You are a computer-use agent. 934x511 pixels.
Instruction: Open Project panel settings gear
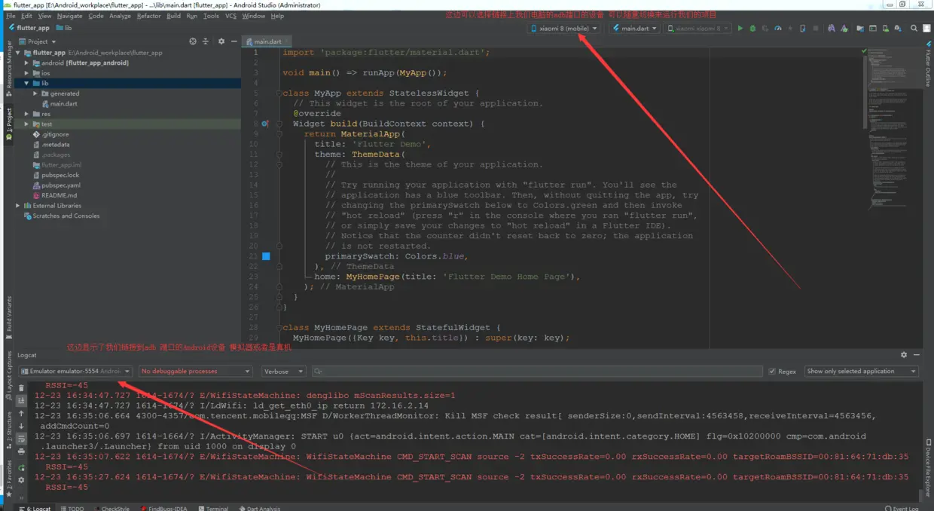pyautogui.click(x=221, y=41)
